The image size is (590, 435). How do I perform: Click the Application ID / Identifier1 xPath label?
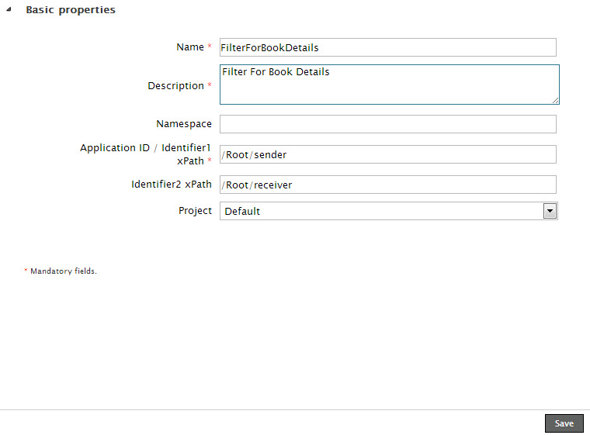(x=145, y=154)
